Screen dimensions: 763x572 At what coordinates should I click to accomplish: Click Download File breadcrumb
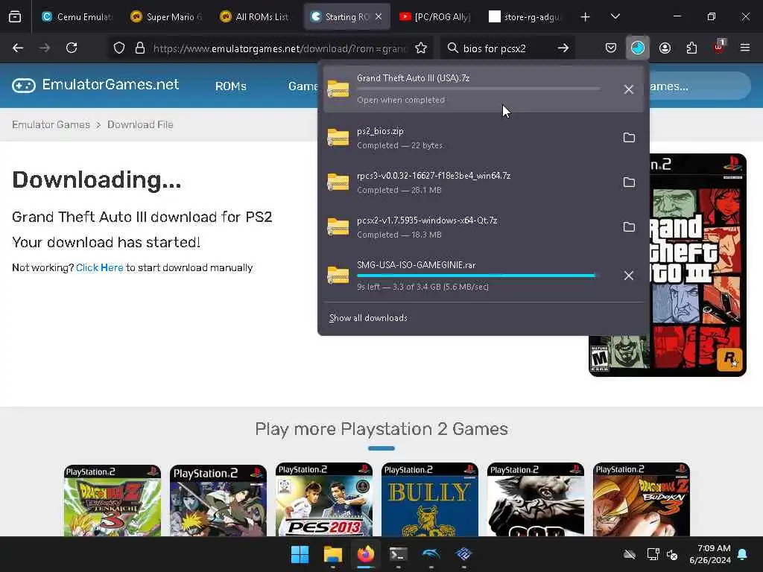tap(140, 124)
